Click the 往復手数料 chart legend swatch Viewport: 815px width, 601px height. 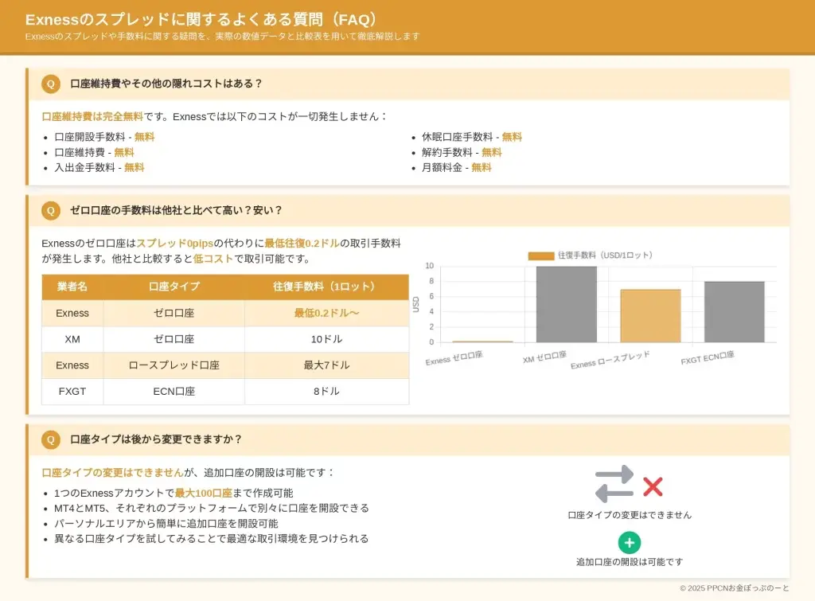[540, 256]
